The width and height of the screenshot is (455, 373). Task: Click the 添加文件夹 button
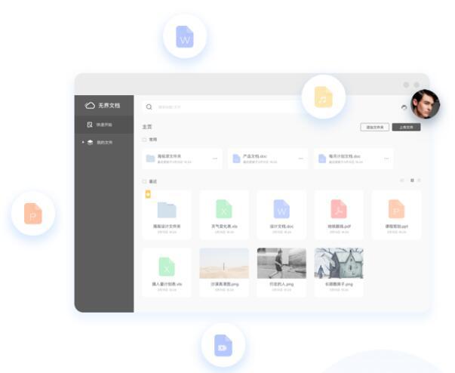click(375, 128)
